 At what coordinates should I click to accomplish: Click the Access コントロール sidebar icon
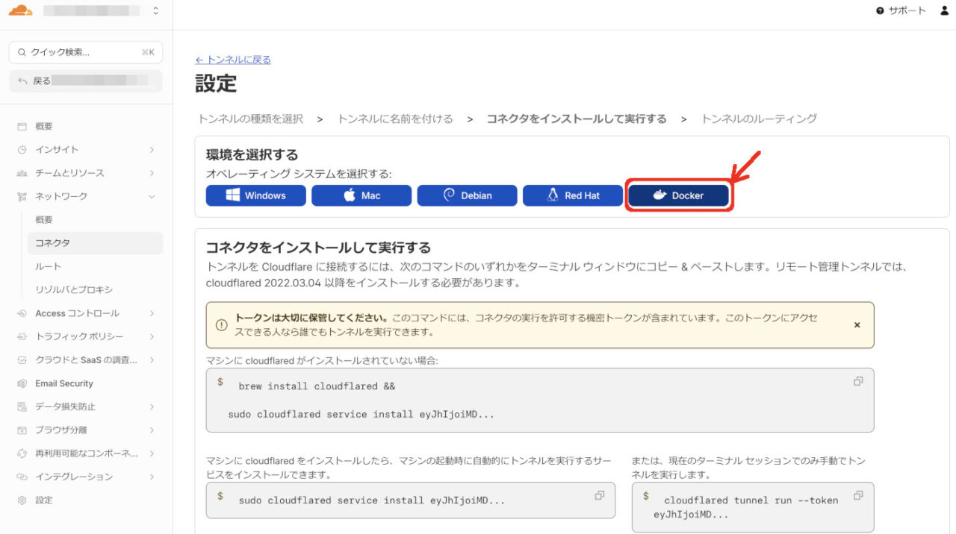point(22,313)
